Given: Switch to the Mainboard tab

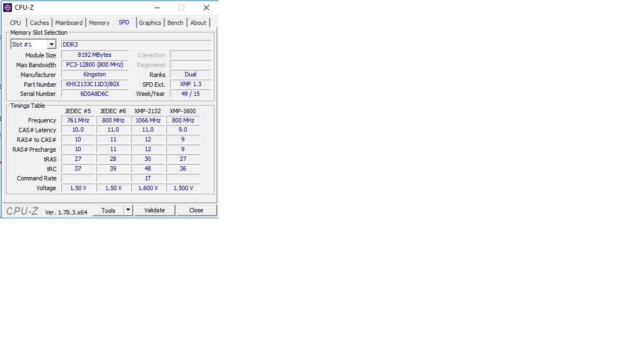Looking at the screenshot, I should tap(69, 23).
